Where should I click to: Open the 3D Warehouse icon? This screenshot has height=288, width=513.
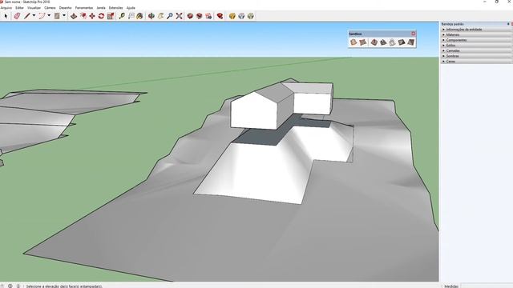190,16
